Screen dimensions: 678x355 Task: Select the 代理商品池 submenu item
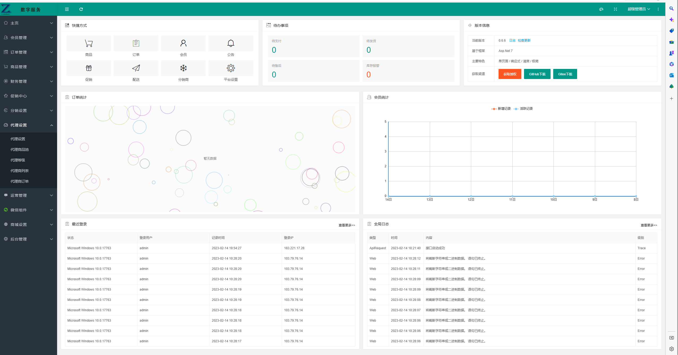coord(28,150)
